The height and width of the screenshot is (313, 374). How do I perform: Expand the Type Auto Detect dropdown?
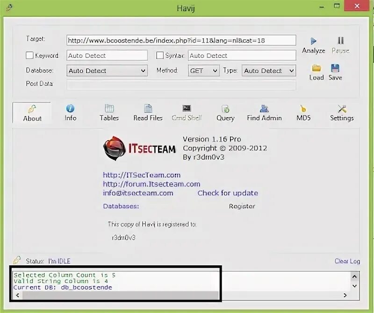(x=269, y=71)
